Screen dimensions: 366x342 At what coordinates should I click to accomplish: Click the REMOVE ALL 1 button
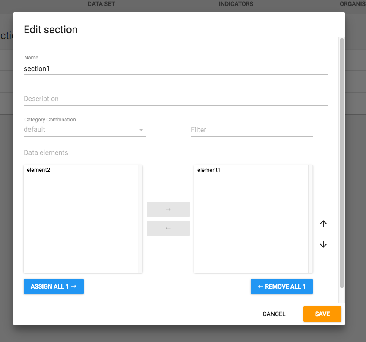tap(281, 286)
